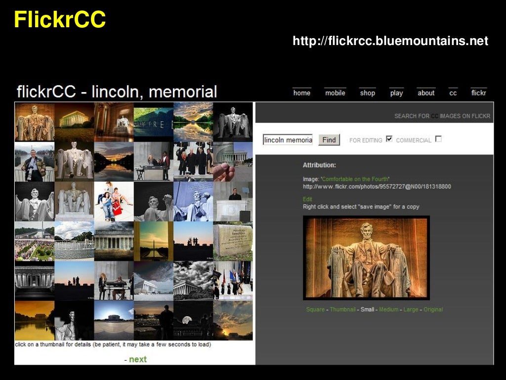
Task: Open thumbnail of photographer holding camera
Action: click(x=35, y=162)
